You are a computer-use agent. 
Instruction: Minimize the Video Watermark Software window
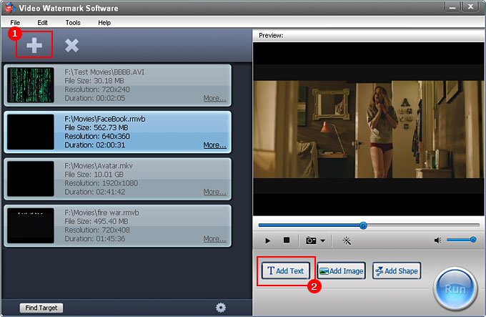[x=452, y=6]
